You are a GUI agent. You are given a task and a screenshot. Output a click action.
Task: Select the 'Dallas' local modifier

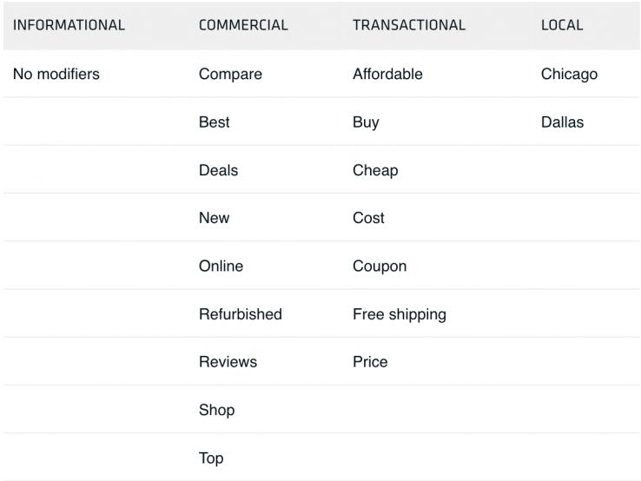point(562,122)
